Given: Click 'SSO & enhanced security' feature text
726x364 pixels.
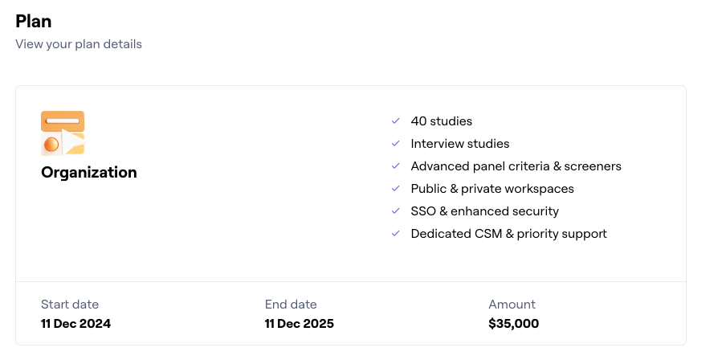Looking at the screenshot, I should (x=484, y=211).
